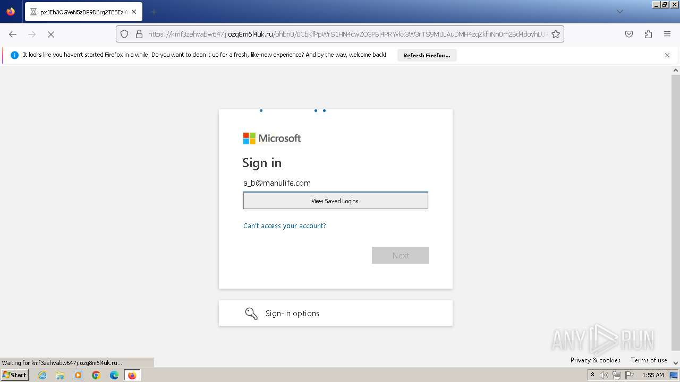Close the current browser tab

(134, 12)
